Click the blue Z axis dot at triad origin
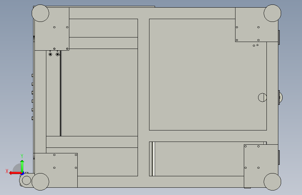 pyautogui.click(x=23, y=173)
